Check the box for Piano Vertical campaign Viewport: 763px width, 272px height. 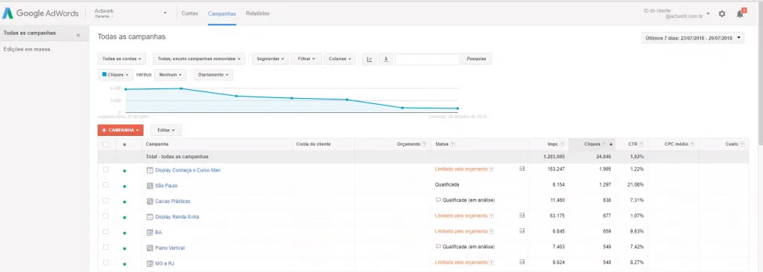point(106,247)
